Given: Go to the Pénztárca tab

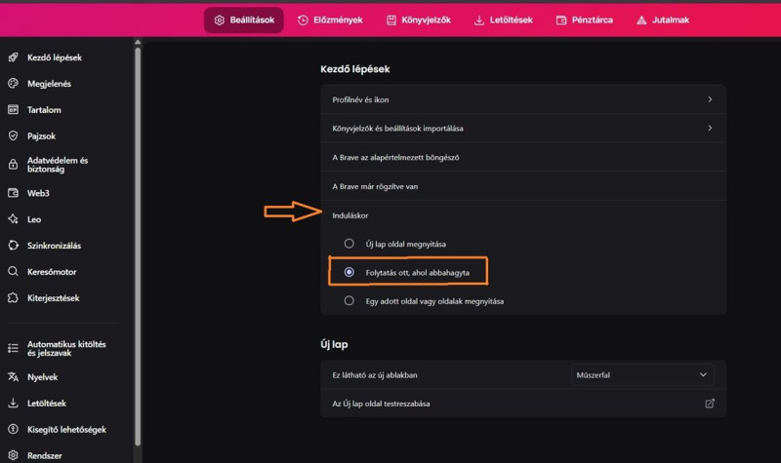Looking at the screenshot, I should [x=585, y=19].
